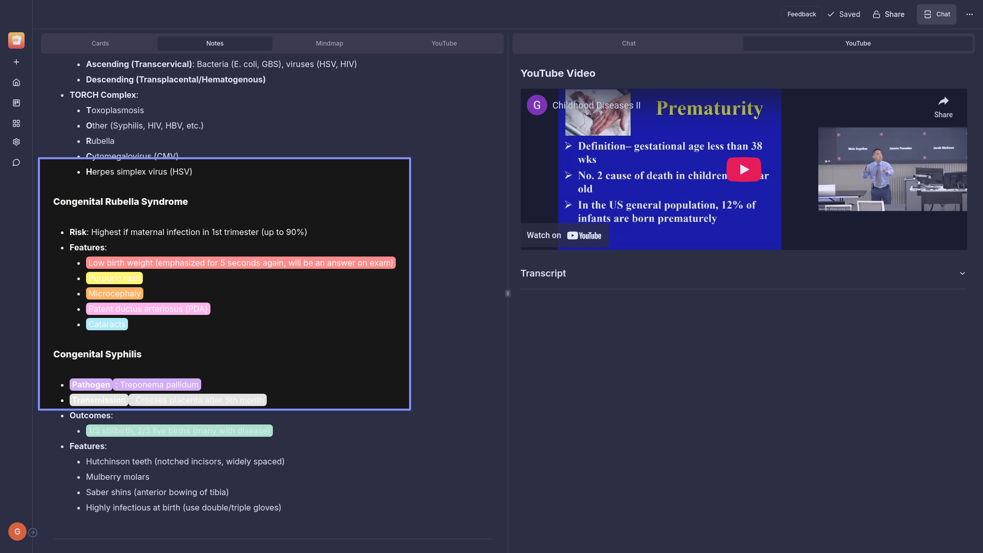The height and width of the screenshot is (553, 983).
Task: Click the panel resize divider handle
Action: [x=508, y=293]
